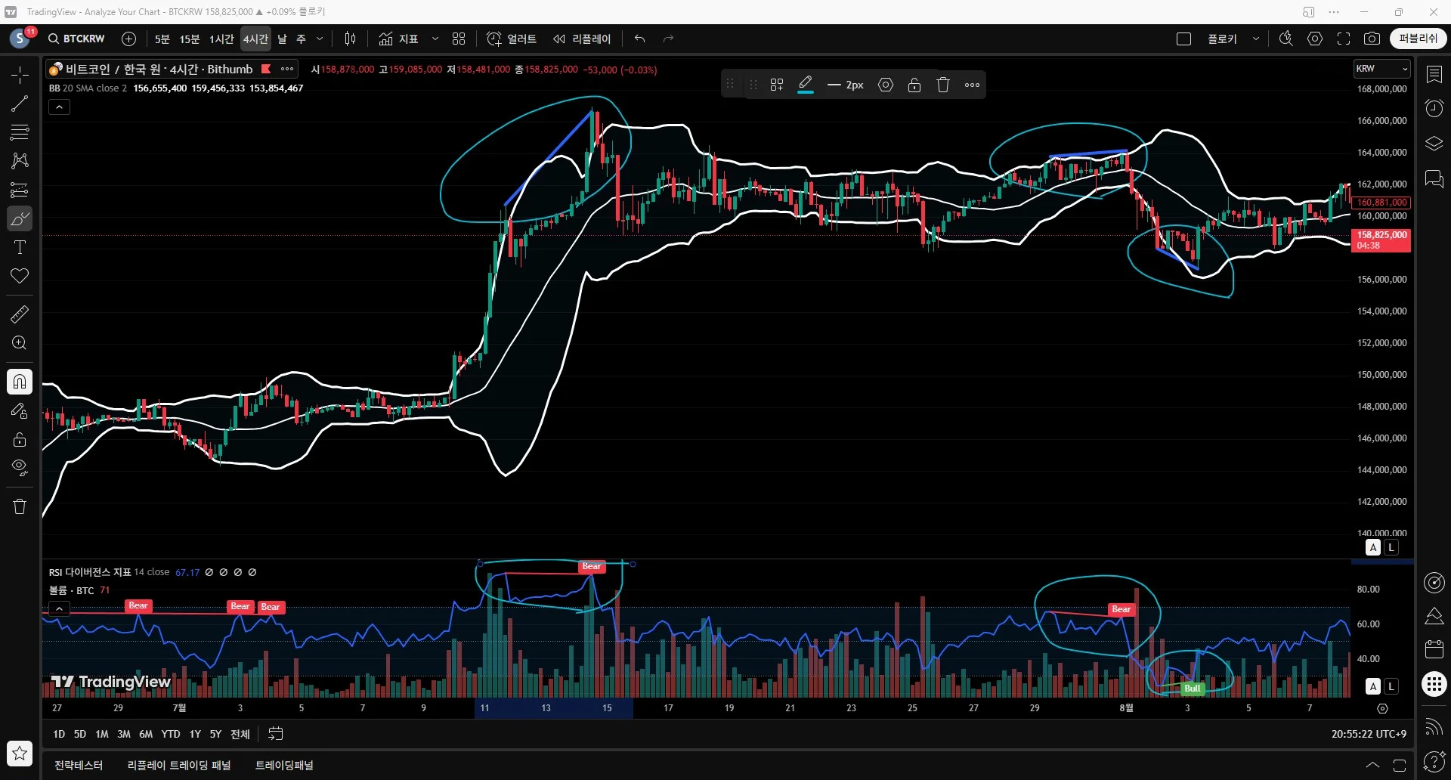Screen dimensions: 1451x780
Task: Open favorites star toolbar button
Action: 20,754
